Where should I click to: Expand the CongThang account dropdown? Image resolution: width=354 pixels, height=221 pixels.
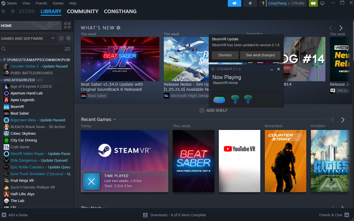pos(279,3)
